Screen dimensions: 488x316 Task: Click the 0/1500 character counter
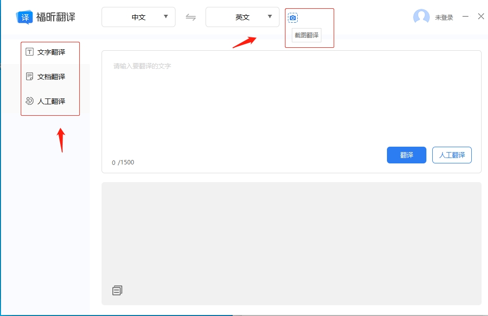[x=122, y=162]
